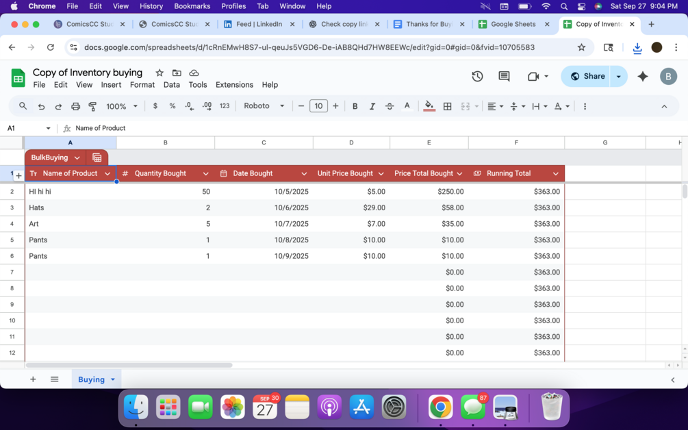Open Name of Product column dropdown

click(x=107, y=174)
